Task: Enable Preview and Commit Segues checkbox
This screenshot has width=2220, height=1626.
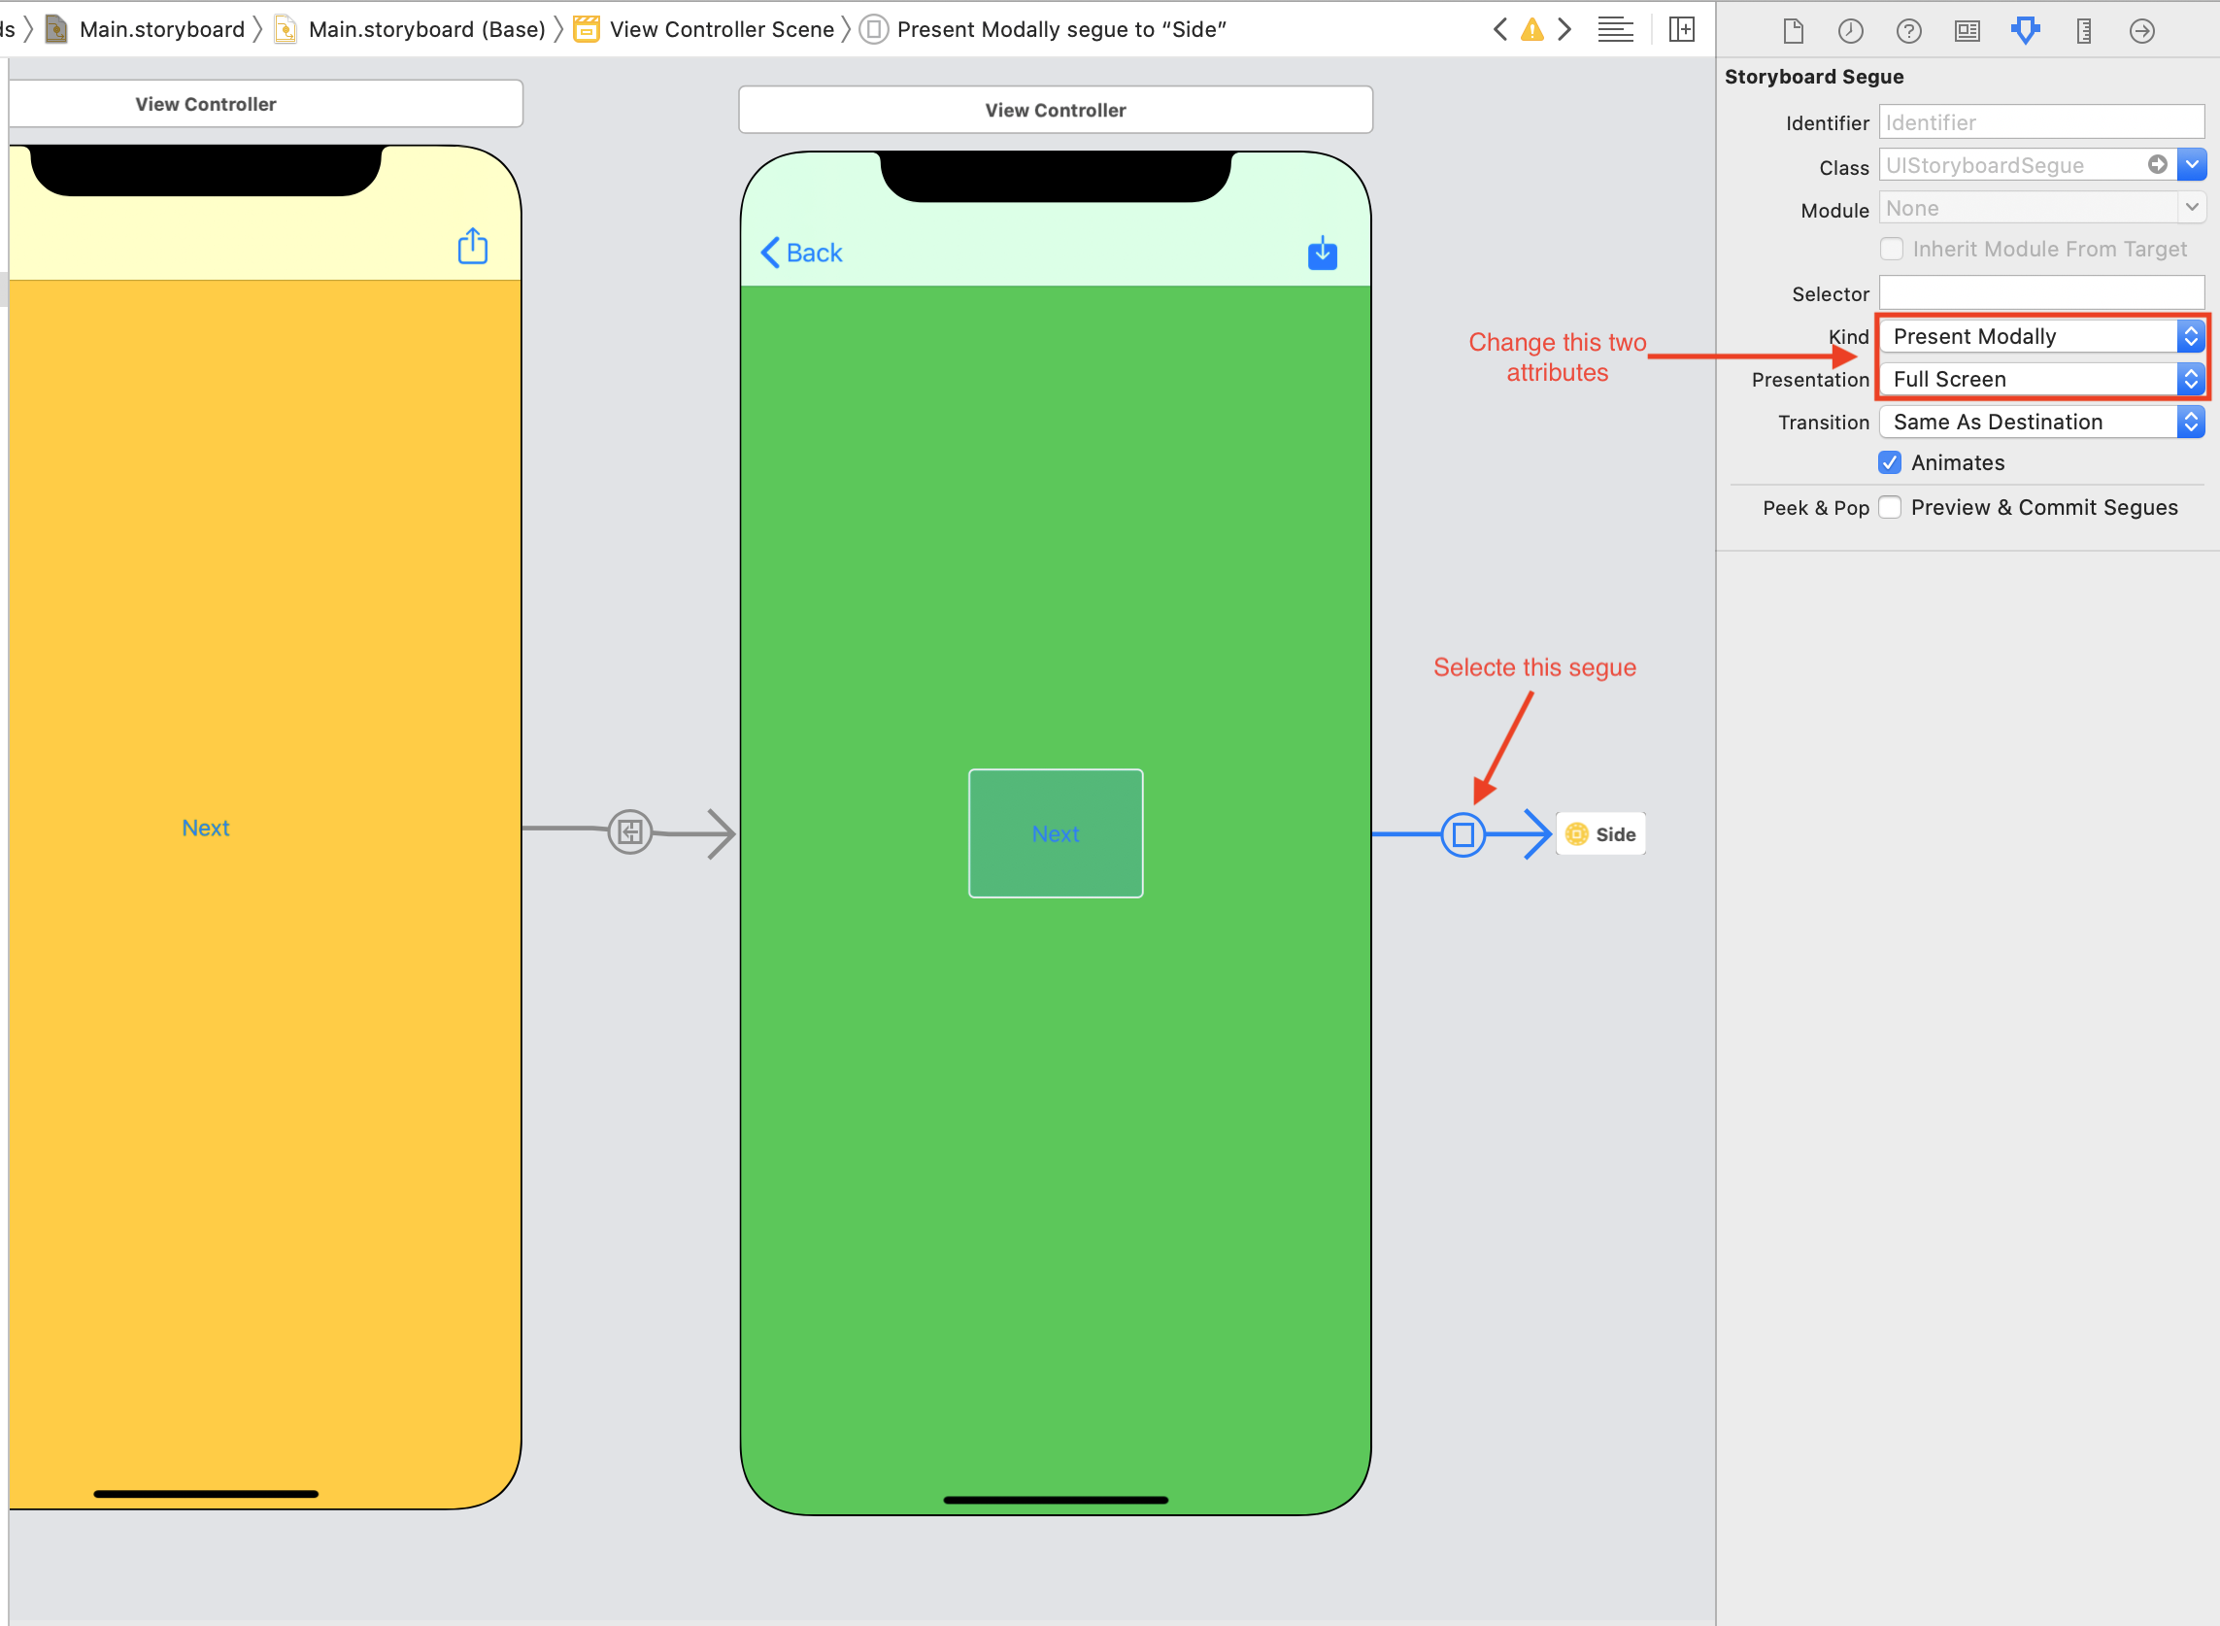Action: (1893, 507)
